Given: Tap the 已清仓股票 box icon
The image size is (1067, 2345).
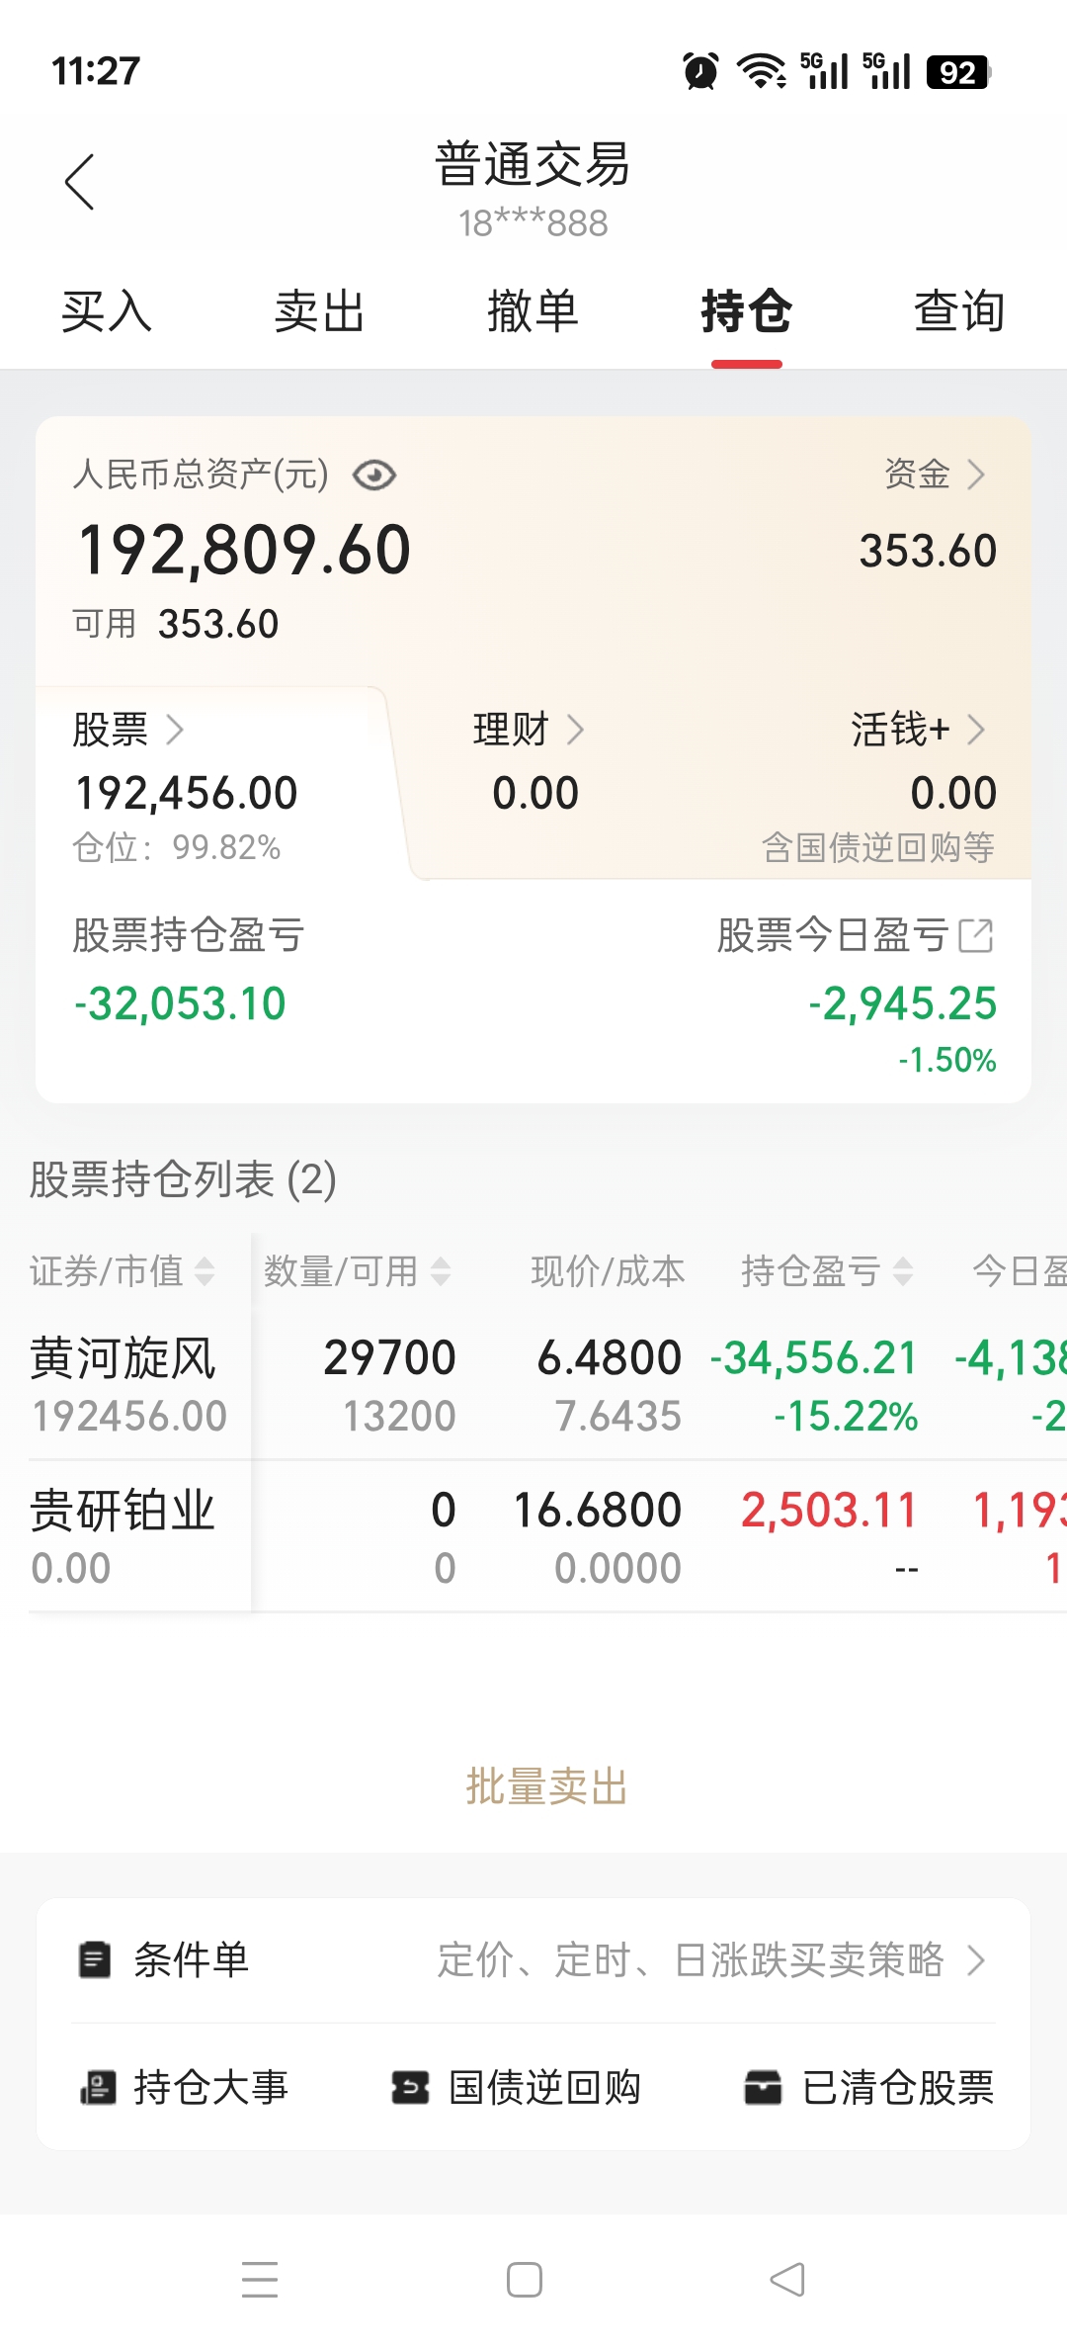Looking at the screenshot, I should point(763,2087).
